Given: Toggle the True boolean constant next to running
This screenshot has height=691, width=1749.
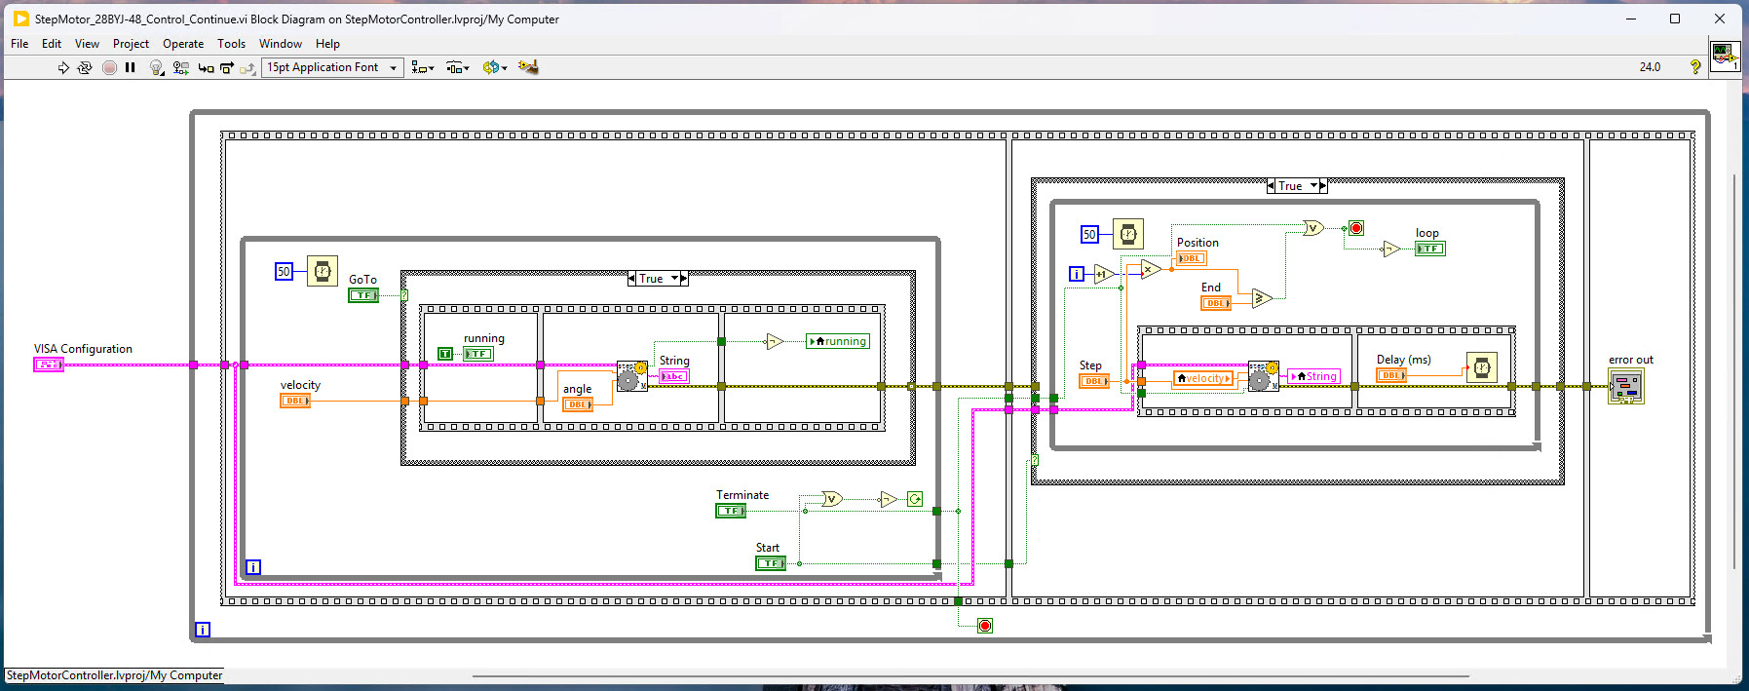Looking at the screenshot, I should 445,354.
